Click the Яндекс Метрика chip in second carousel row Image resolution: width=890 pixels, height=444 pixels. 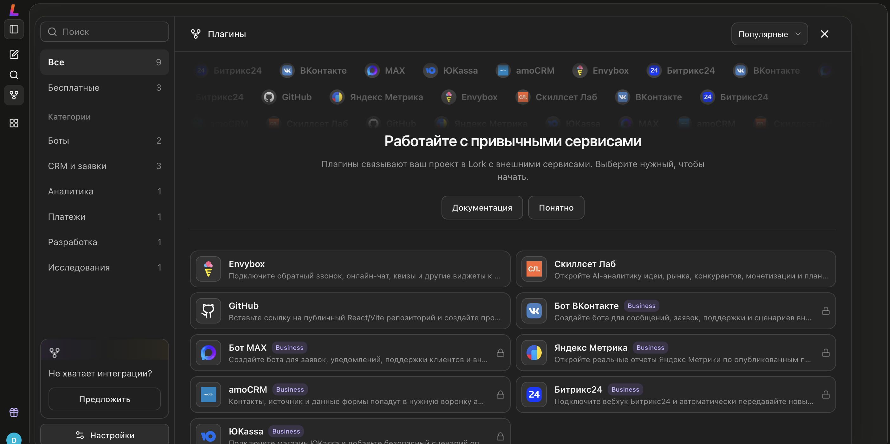coord(376,97)
